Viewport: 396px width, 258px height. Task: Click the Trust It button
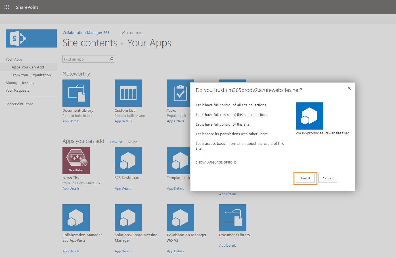pos(305,178)
